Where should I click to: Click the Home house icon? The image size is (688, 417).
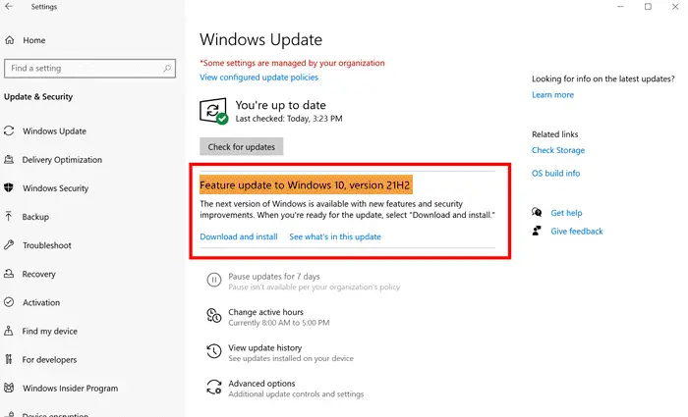(x=10, y=40)
